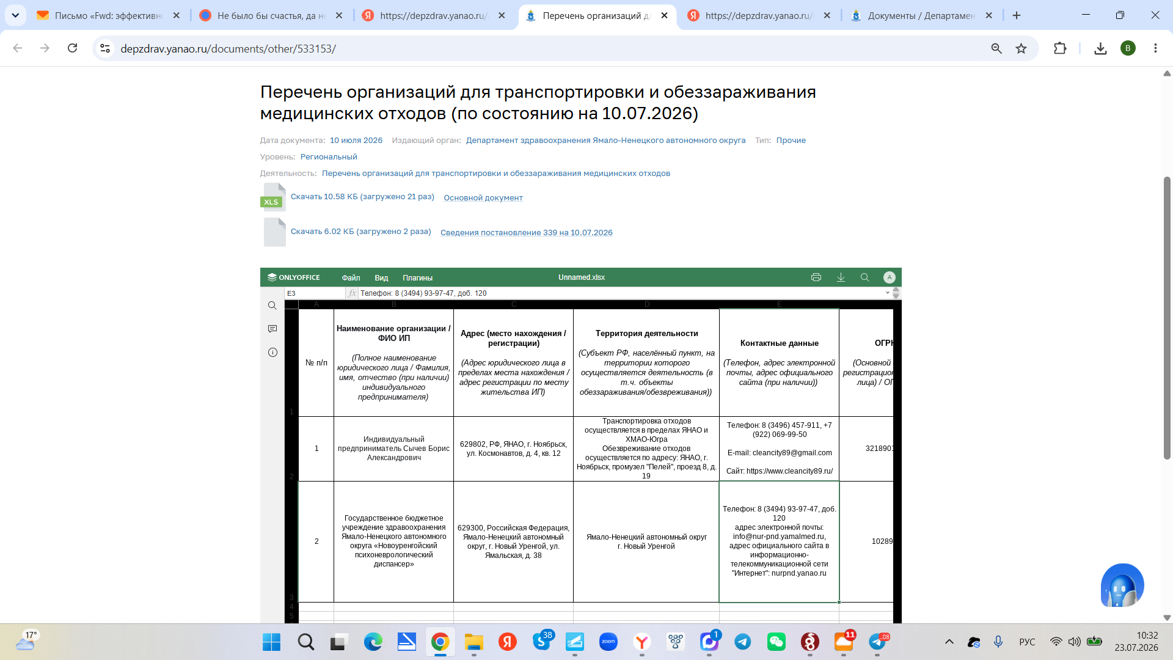Image resolution: width=1173 pixels, height=660 pixels.
Task: Show hidden system tray icons chevron
Action: pos(949,642)
